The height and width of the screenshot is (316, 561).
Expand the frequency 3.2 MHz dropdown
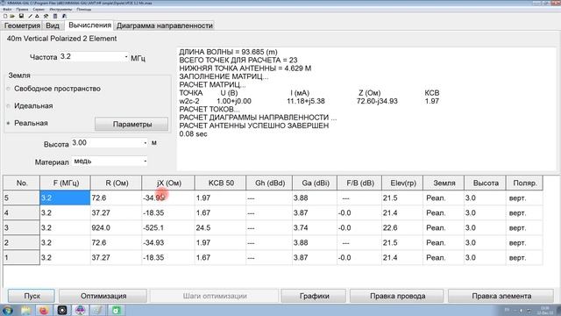(x=126, y=56)
